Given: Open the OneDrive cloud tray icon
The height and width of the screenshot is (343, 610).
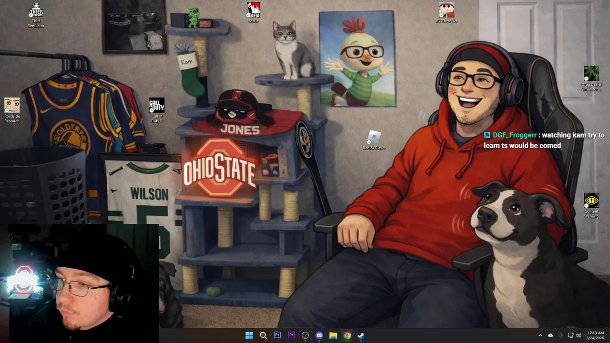Looking at the screenshot, I should click(x=550, y=335).
